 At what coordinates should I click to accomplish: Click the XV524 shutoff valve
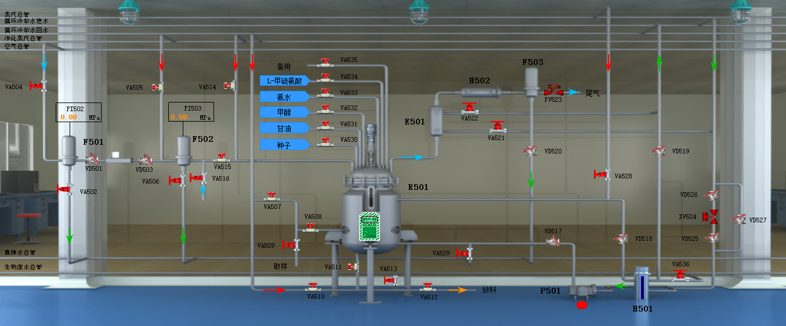tap(710, 217)
